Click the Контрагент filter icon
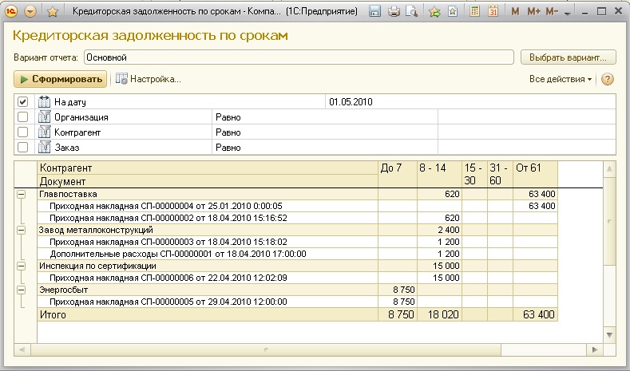Viewport: 630px width, 371px height. (x=44, y=132)
